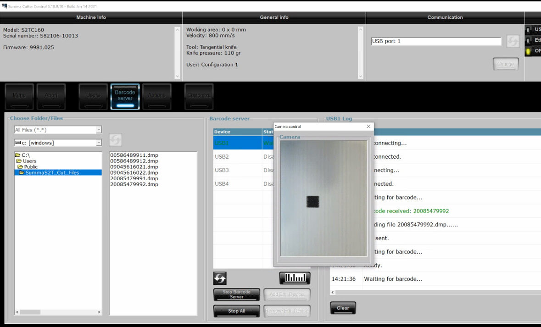
Task: Click the barcode scan icon button
Action: (295, 278)
